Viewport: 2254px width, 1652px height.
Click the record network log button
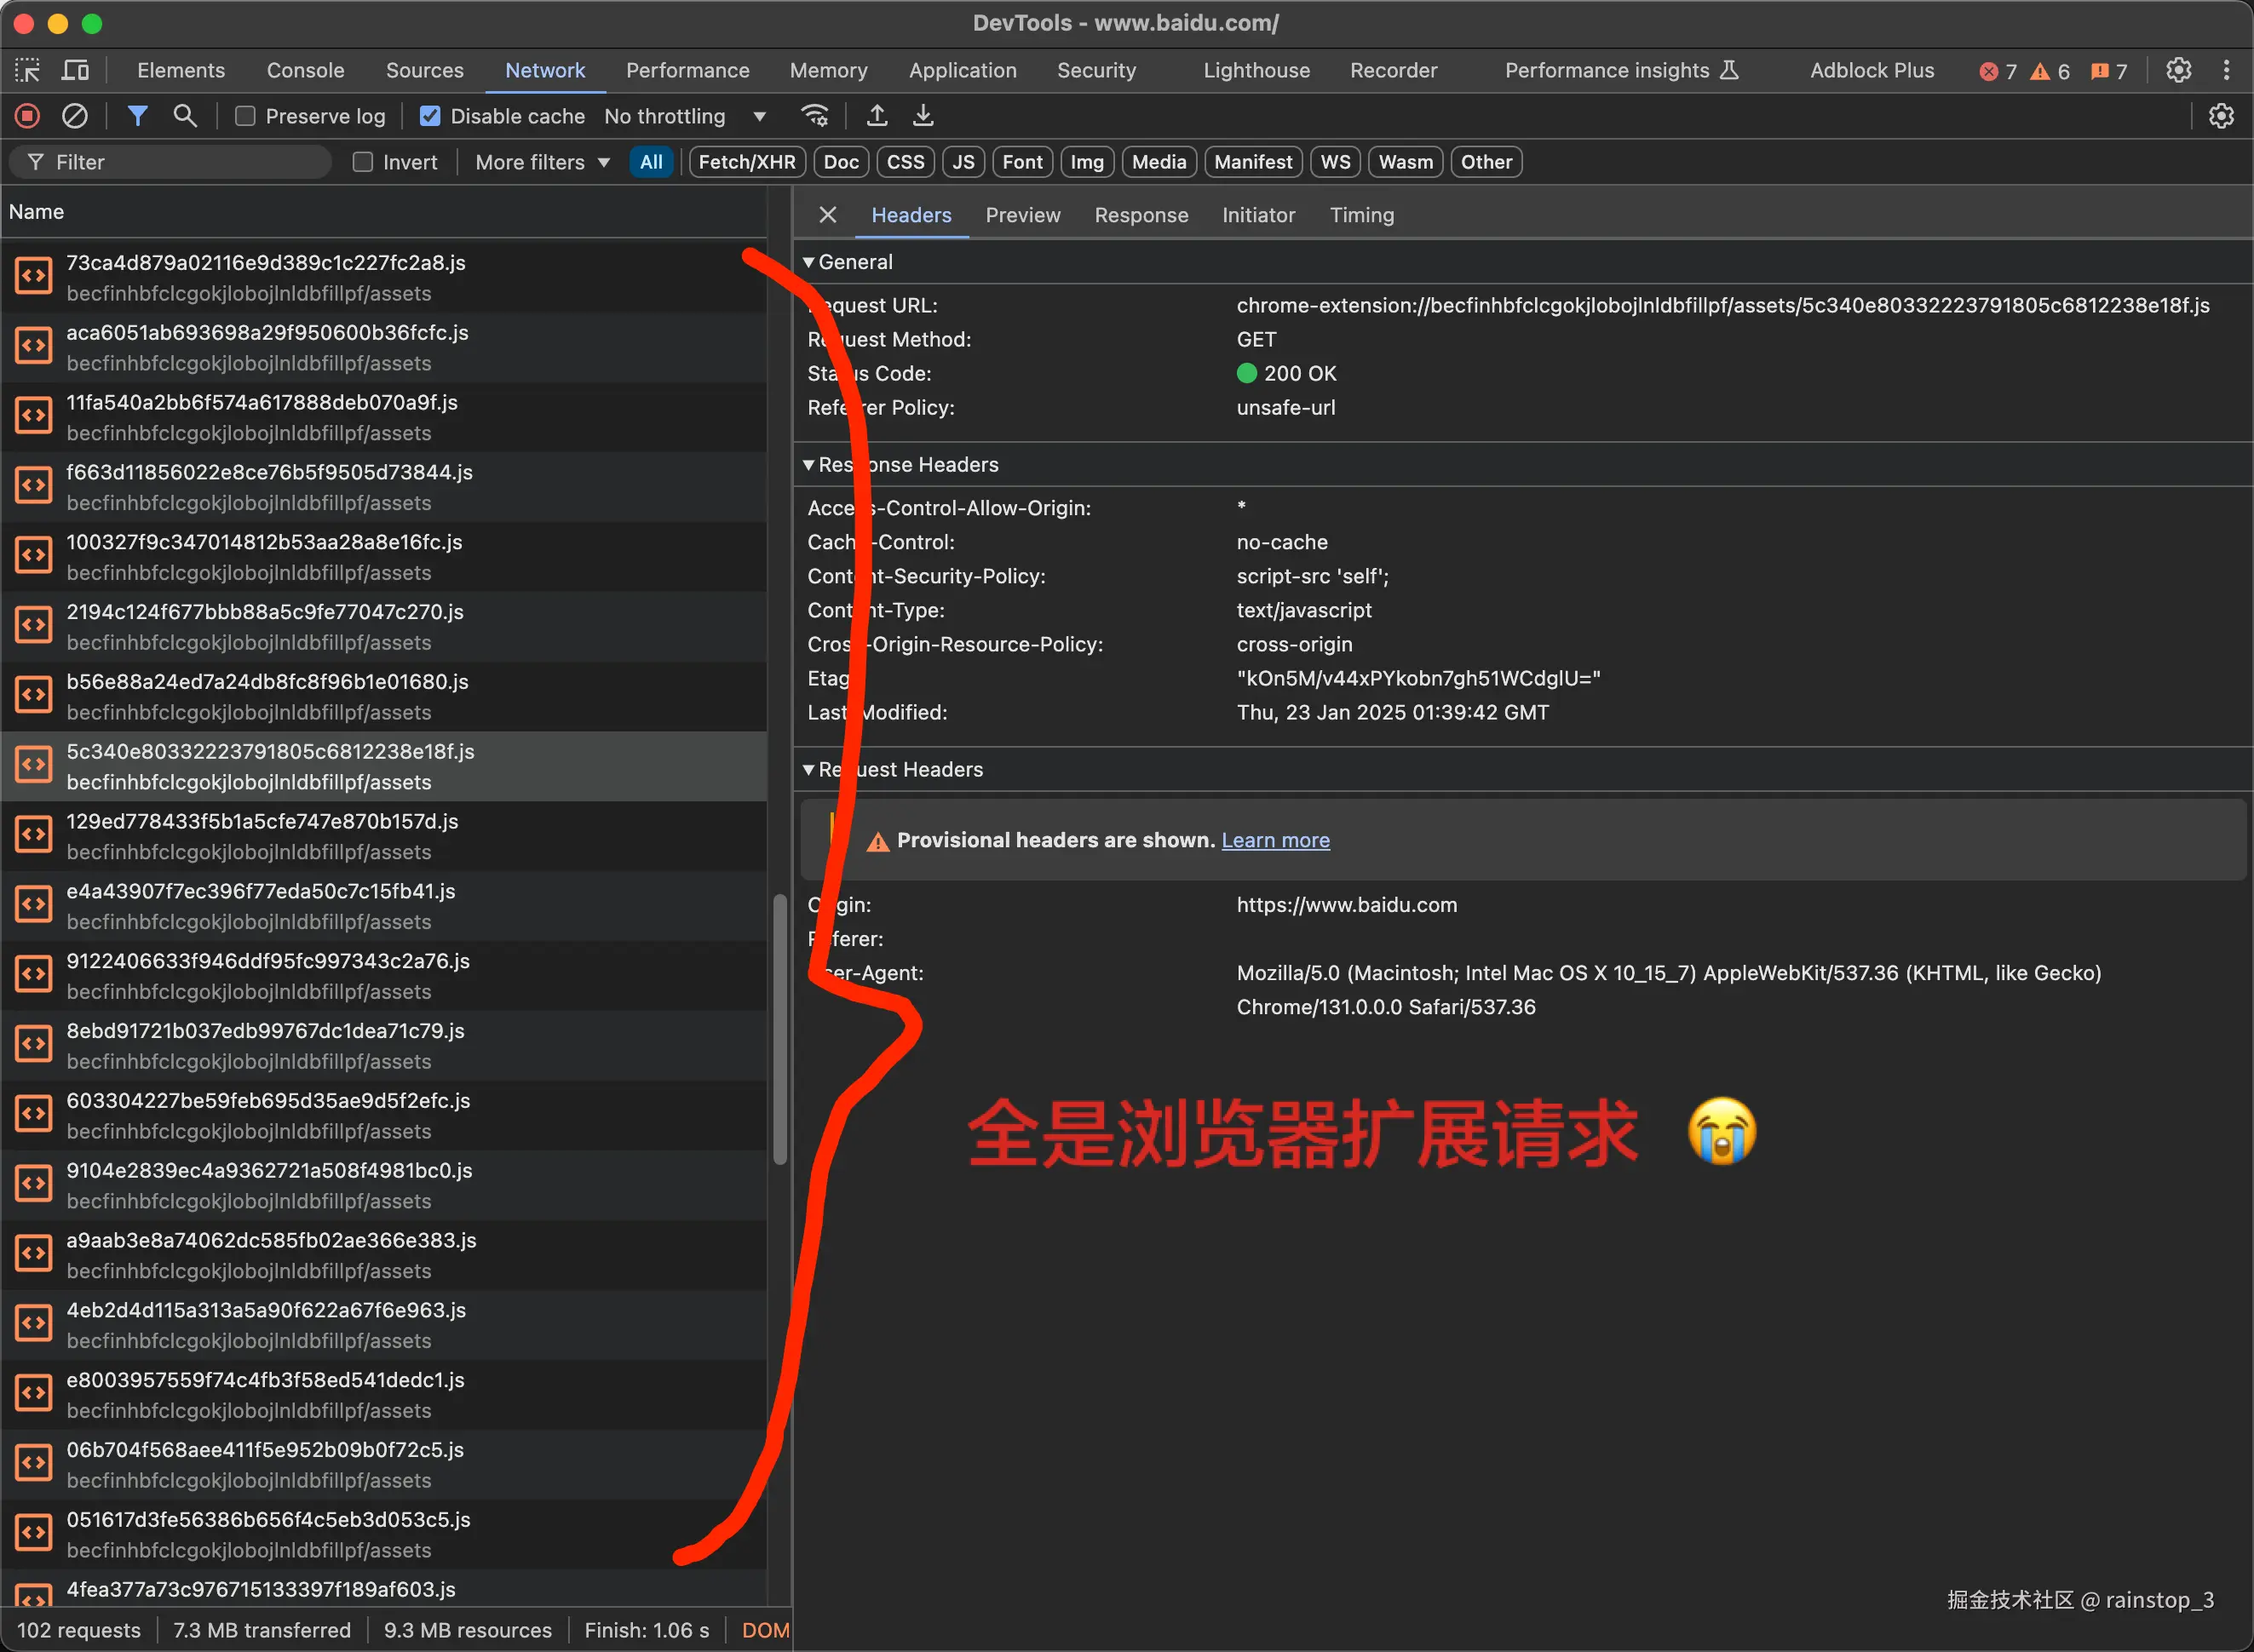coord(26,116)
